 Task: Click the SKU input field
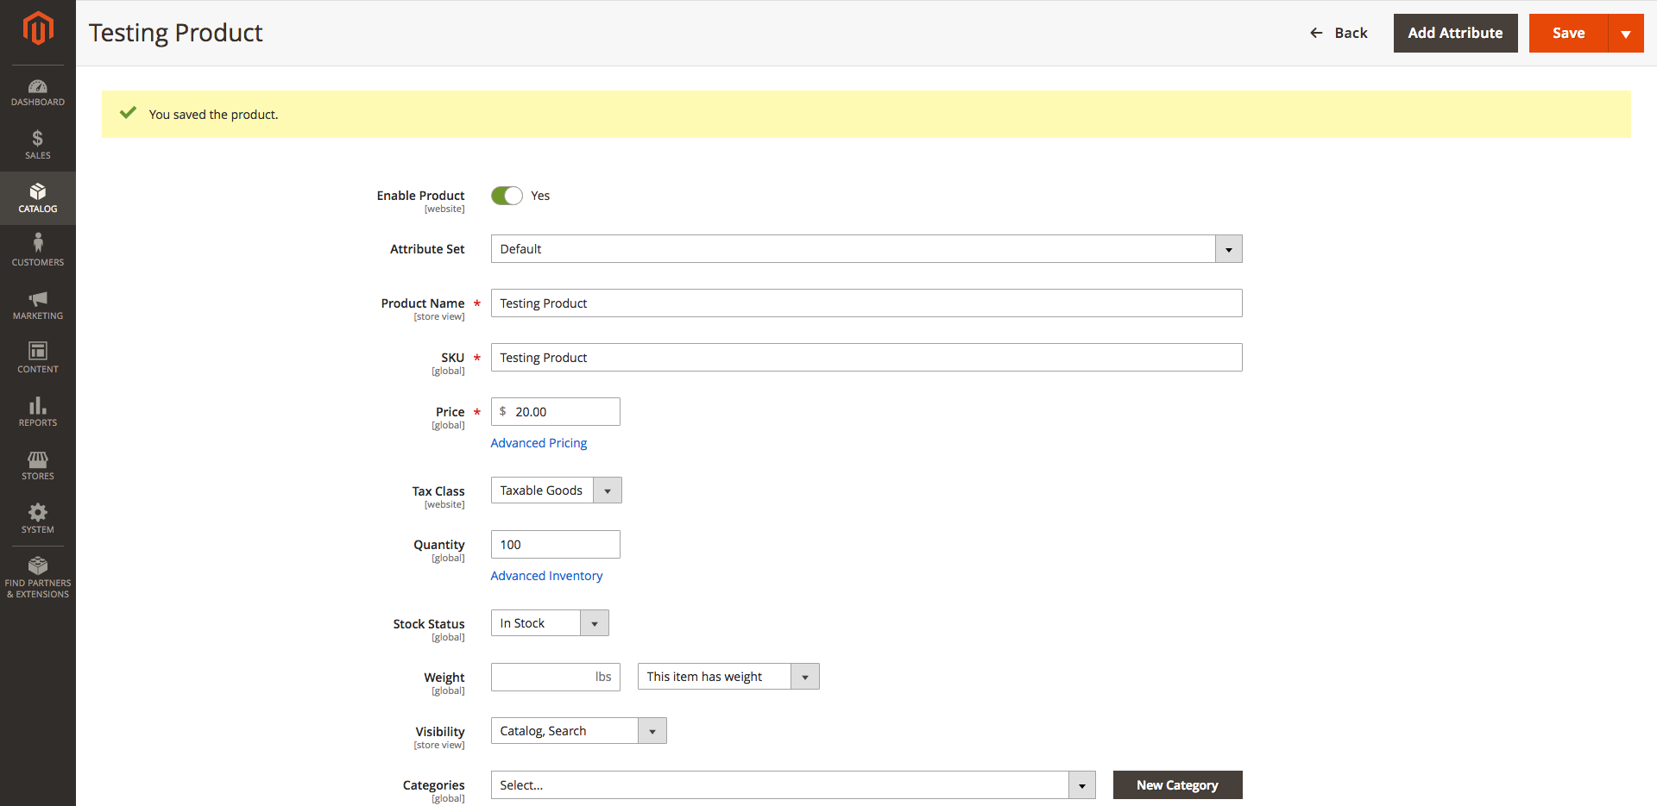866,358
